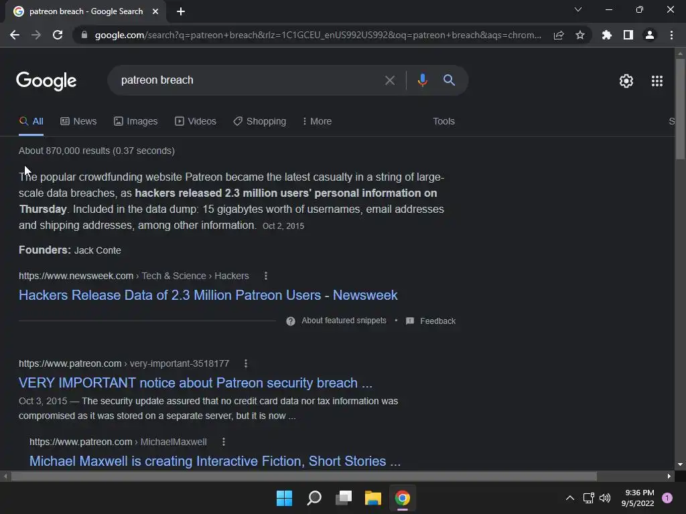Click newsweek.com Tech & Science breadcrumb

134,276
